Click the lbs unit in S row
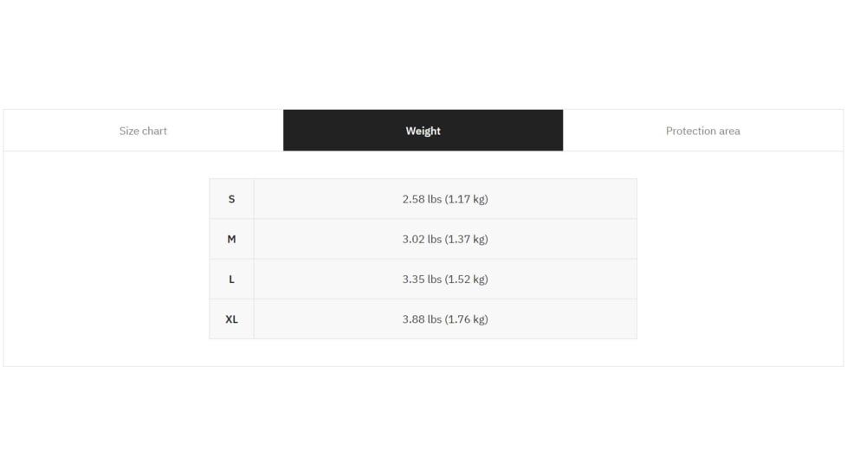 [435, 199]
